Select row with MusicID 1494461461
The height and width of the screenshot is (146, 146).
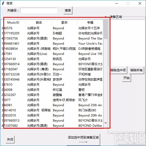coord(52,43)
